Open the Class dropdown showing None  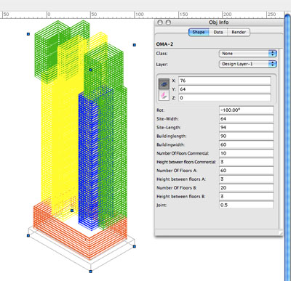click(248, 54)
